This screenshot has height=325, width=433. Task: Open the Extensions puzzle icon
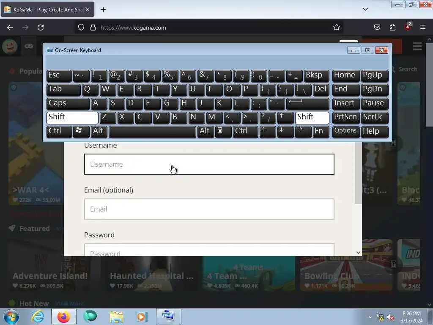pos(392,28)
